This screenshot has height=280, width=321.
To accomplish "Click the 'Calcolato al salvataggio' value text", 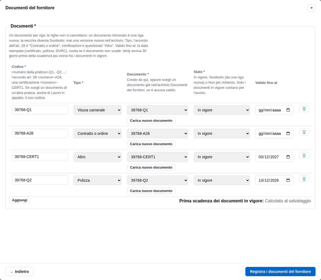I will tap(288, 201).
